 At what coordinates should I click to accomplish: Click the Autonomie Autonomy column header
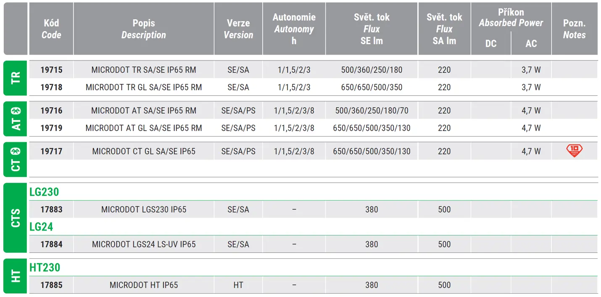point(294,29)
